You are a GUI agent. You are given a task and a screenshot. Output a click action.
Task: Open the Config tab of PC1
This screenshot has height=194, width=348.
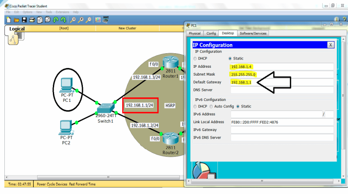211,33
